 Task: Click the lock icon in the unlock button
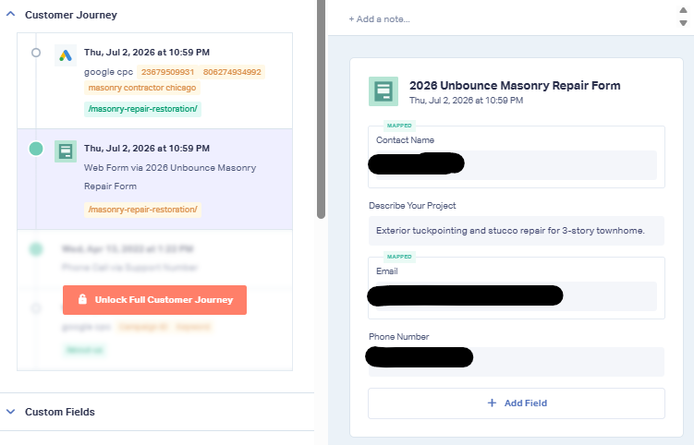pyautogui.click(x=82, y=299)
